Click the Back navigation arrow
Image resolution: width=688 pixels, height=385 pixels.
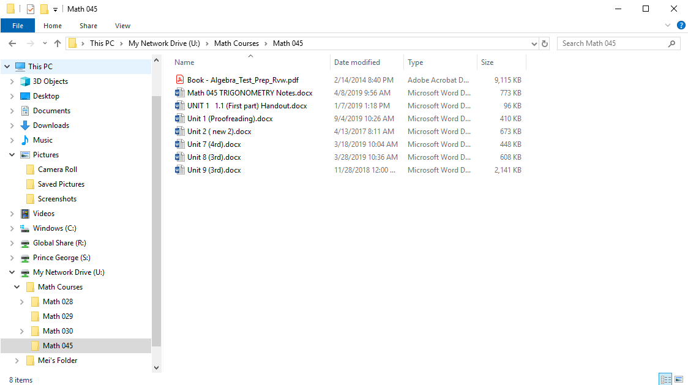tap(12, 43)
